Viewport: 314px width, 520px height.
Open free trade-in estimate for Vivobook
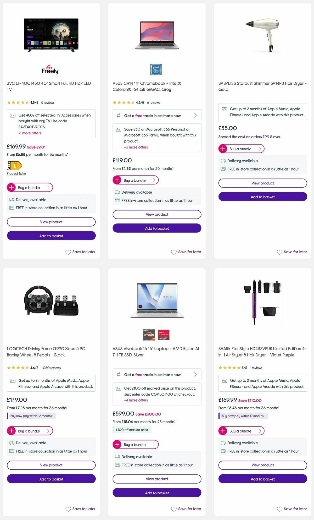(157, 375)
